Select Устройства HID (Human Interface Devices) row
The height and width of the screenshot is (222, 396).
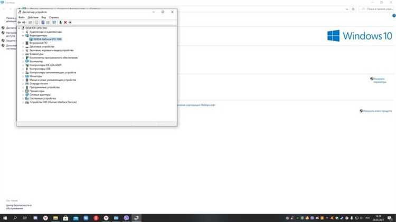click(53, 102)
